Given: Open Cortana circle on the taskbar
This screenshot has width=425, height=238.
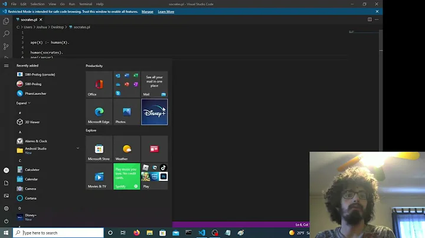Looking at the screenshot, I should (110, 233).
